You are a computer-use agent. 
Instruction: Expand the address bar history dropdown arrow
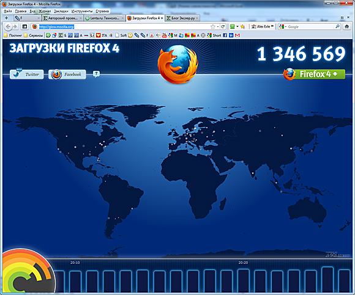(217, 27)
